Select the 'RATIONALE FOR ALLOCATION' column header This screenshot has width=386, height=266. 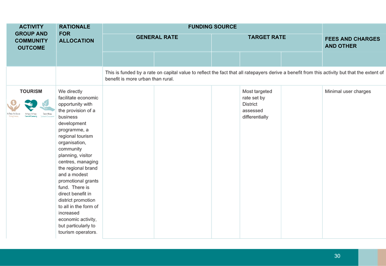point(76,34)
